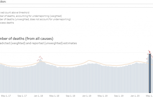Click the 'Sep 1, 17' axis label
The image size is (153, 97).
coord(22,96)
